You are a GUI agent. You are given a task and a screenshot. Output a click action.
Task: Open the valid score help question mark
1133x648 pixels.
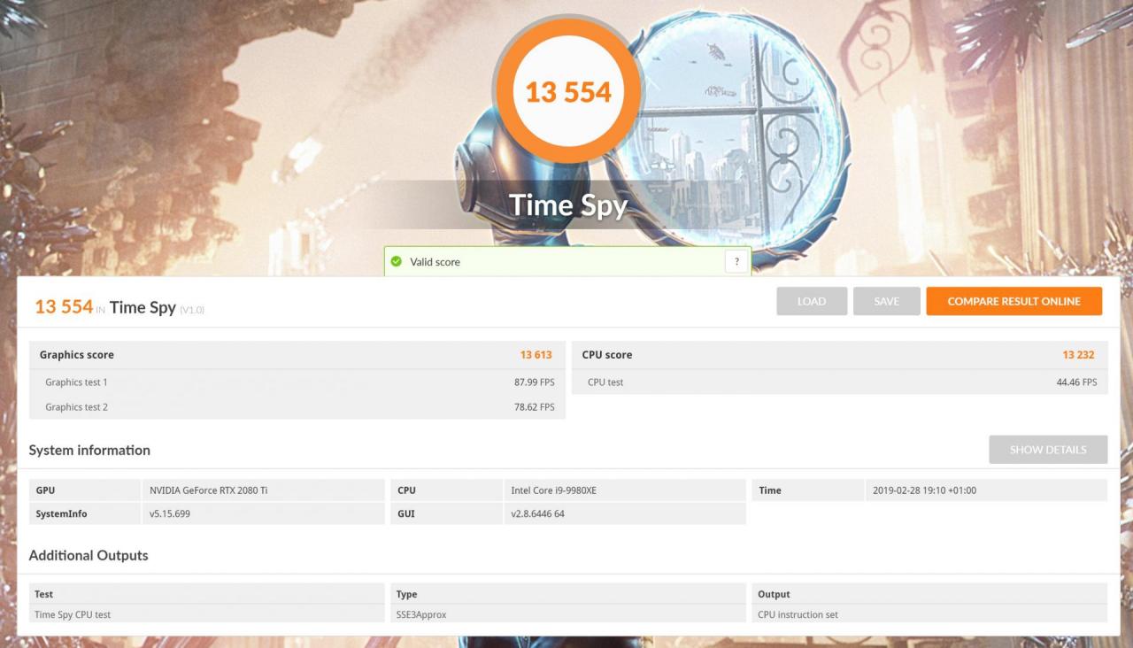[736, 261]
